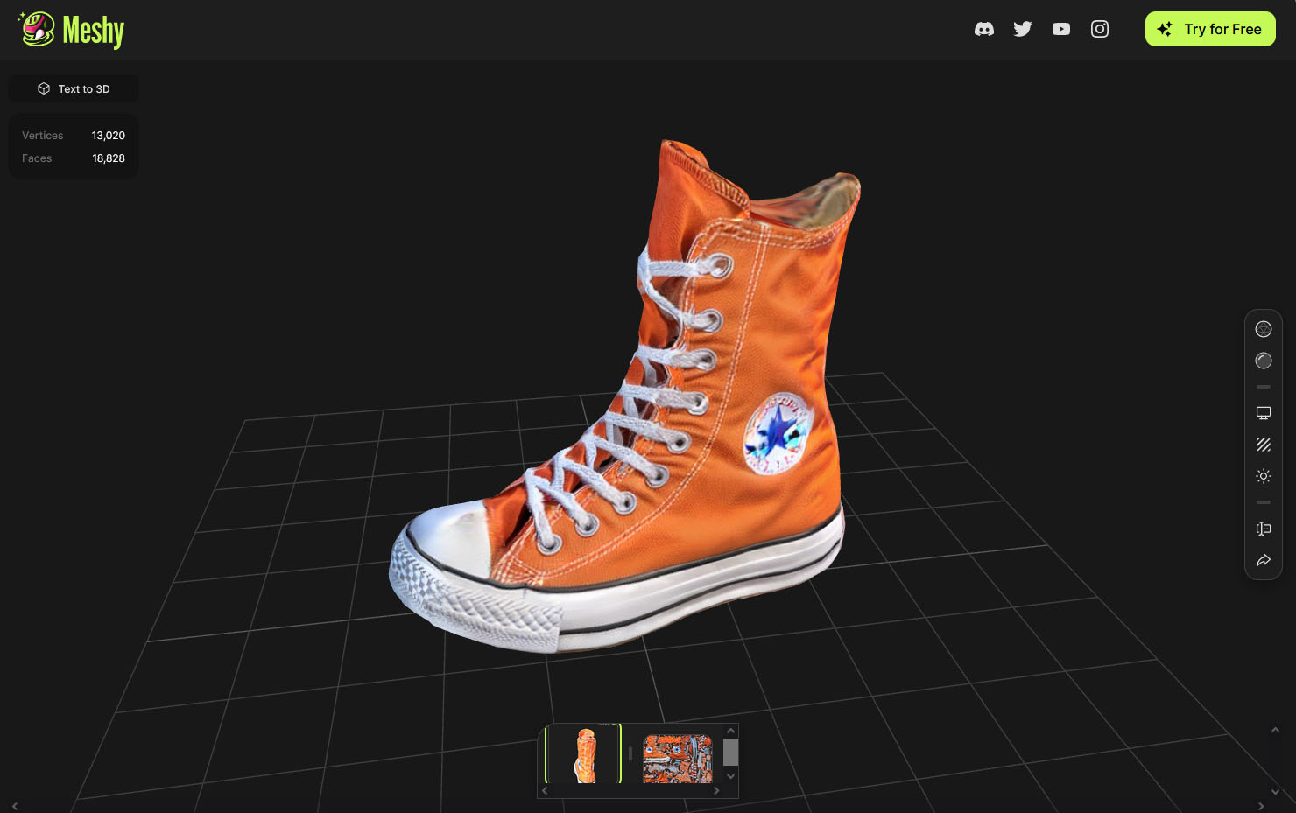Switch to solid sphere shading mode
The height and width of the screenshot is (813, 1296).
[x=1263, y=361]
